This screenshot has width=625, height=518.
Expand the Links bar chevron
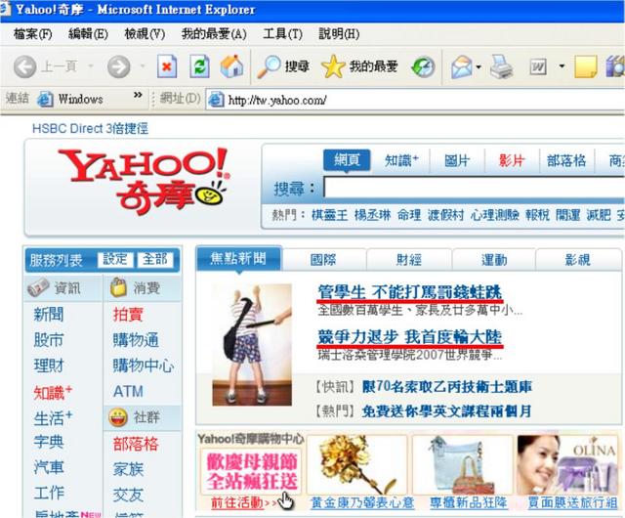(x=138, y=95)
